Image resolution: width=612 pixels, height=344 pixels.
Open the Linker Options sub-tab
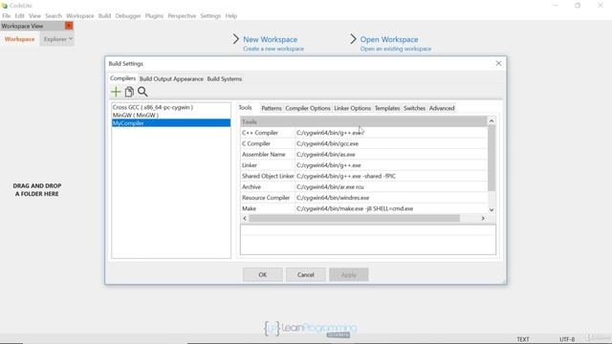352,108
